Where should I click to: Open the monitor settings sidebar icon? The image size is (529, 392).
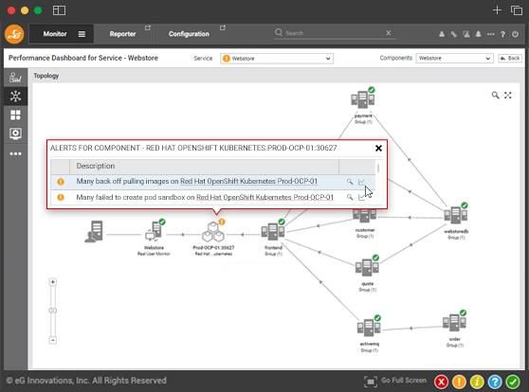pyautogui.click(x=15, y=134)
